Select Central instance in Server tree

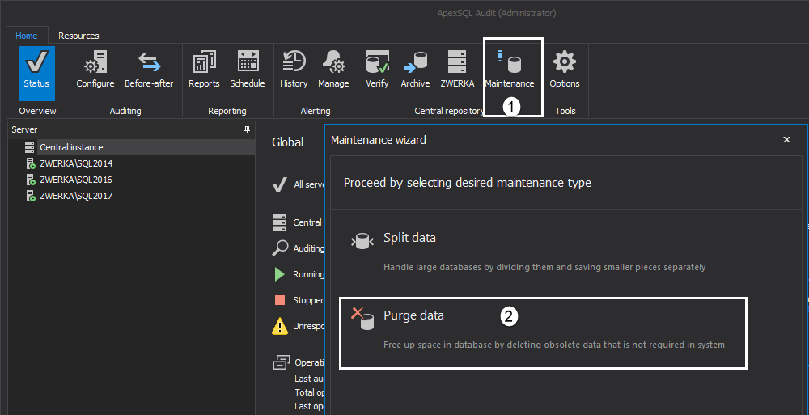[139, 147]
